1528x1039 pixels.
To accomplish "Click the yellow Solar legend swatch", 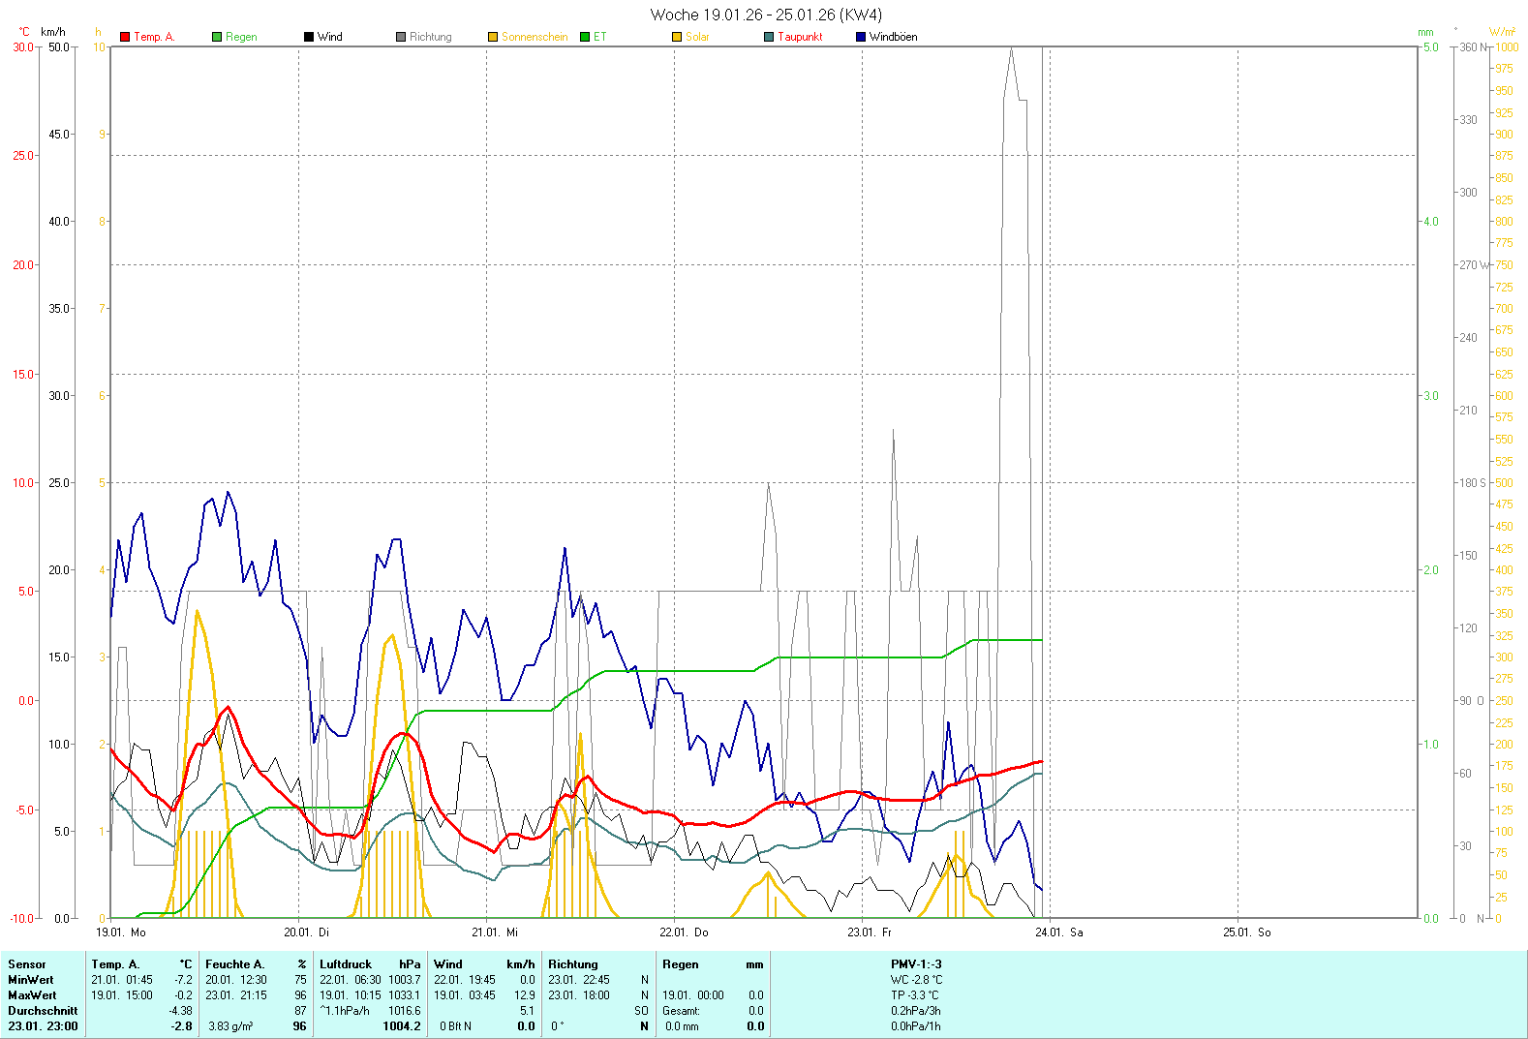I will (677, 37).
